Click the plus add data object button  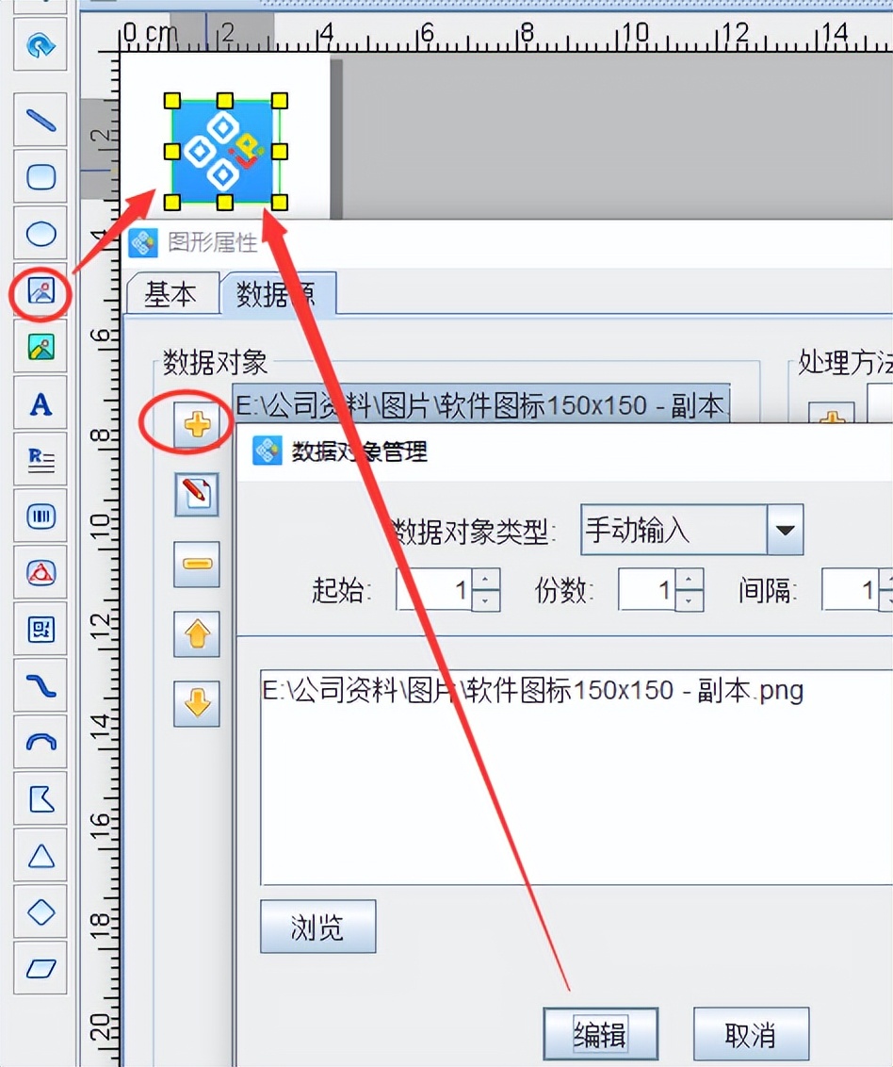click(197, 425)
